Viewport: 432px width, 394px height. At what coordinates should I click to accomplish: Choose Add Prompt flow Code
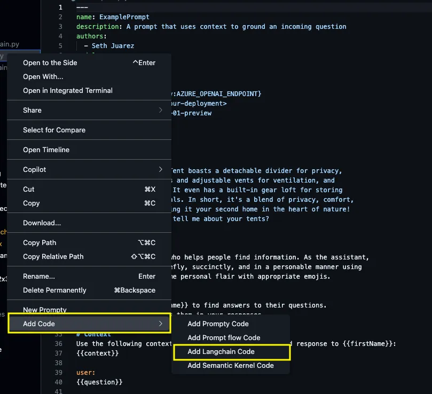click(x=224, y=337)
